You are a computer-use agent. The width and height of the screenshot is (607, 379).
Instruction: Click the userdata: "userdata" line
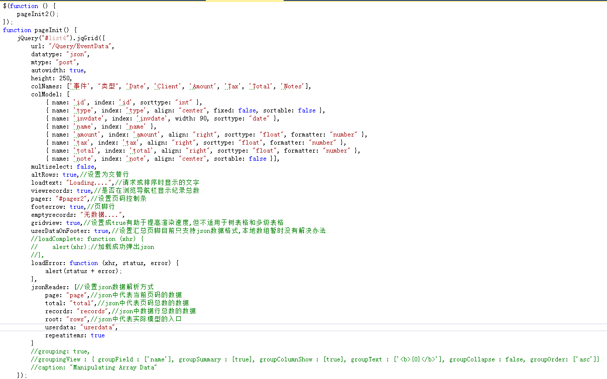81,327
